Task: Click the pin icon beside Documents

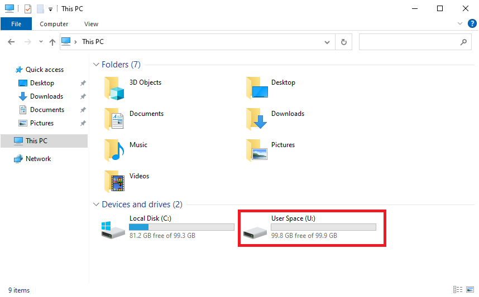Action: pos(83,110)
